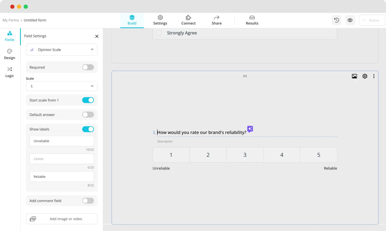
Task: Select rating 3 on the opinion scale
Action: (x=245, y=155)
